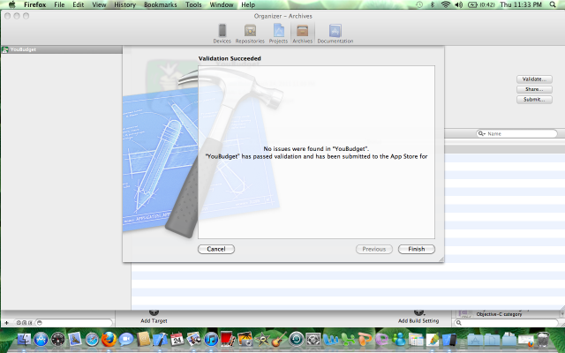
Task: Open the Help menu
Action: [x=248, y=4]
